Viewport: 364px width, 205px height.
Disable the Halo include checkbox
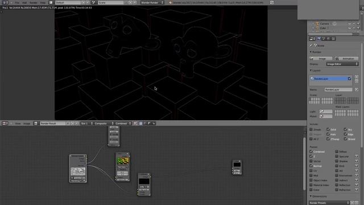click(328, 134)
